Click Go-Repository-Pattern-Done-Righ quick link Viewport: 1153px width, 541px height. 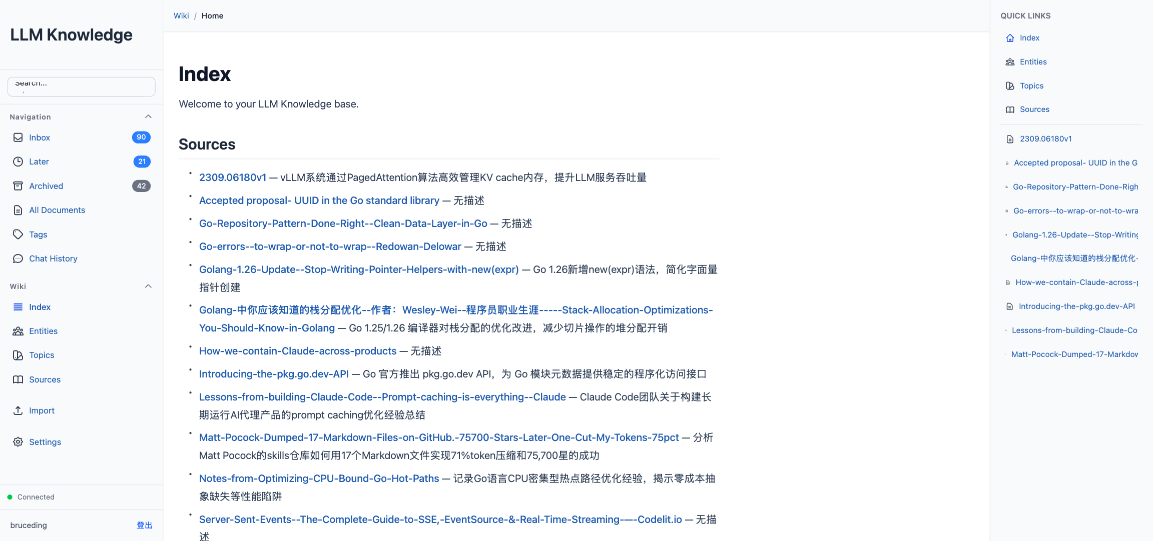pos(1075,187)
